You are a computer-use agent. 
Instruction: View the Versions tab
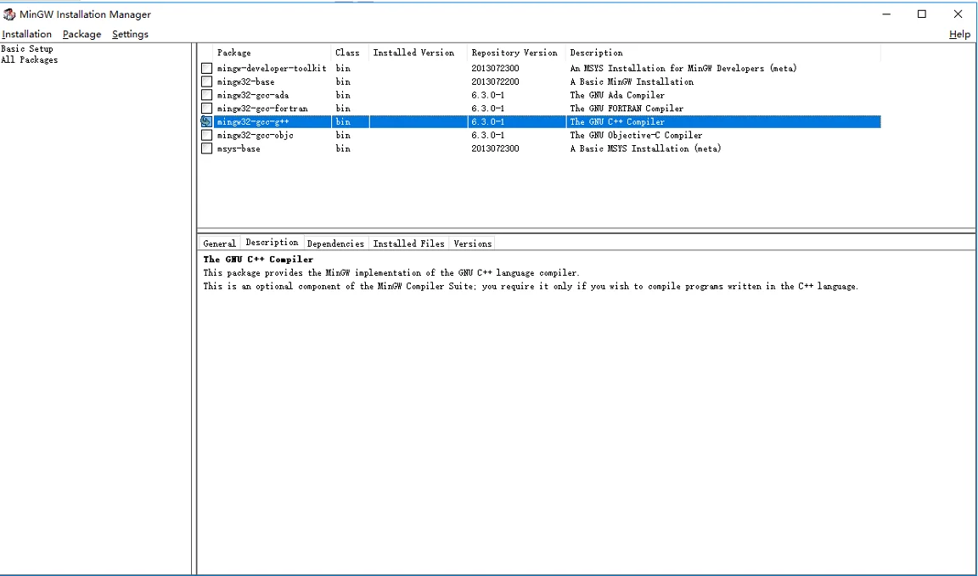click(x=473, y=243)
